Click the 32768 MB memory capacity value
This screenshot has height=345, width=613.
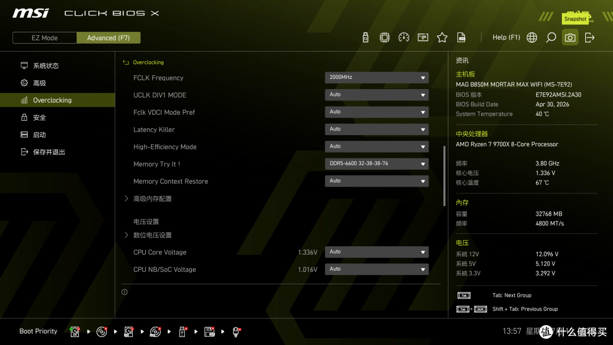coord(549,214)
